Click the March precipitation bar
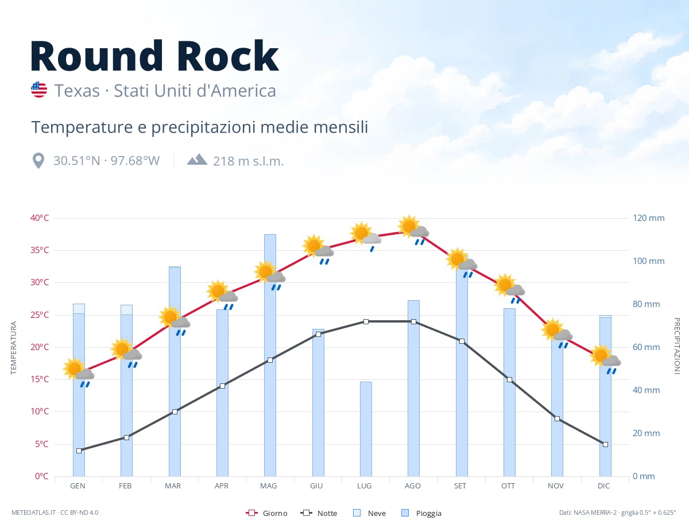689x528 pixels. (x=175, y=371)
